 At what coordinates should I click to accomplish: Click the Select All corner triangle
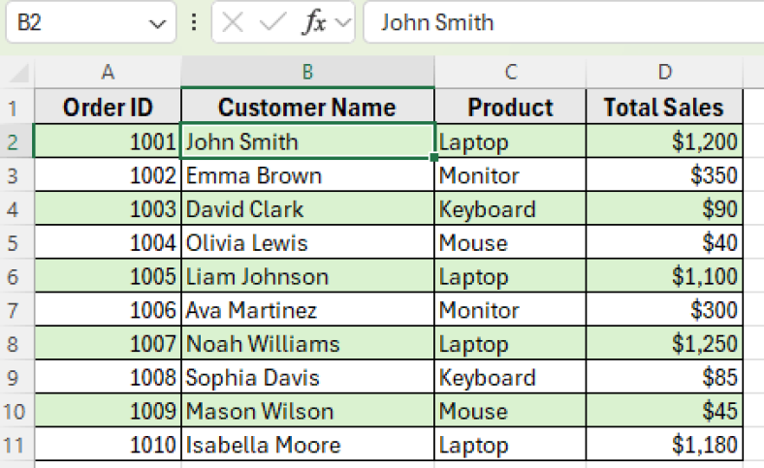(x=18, y=73)
